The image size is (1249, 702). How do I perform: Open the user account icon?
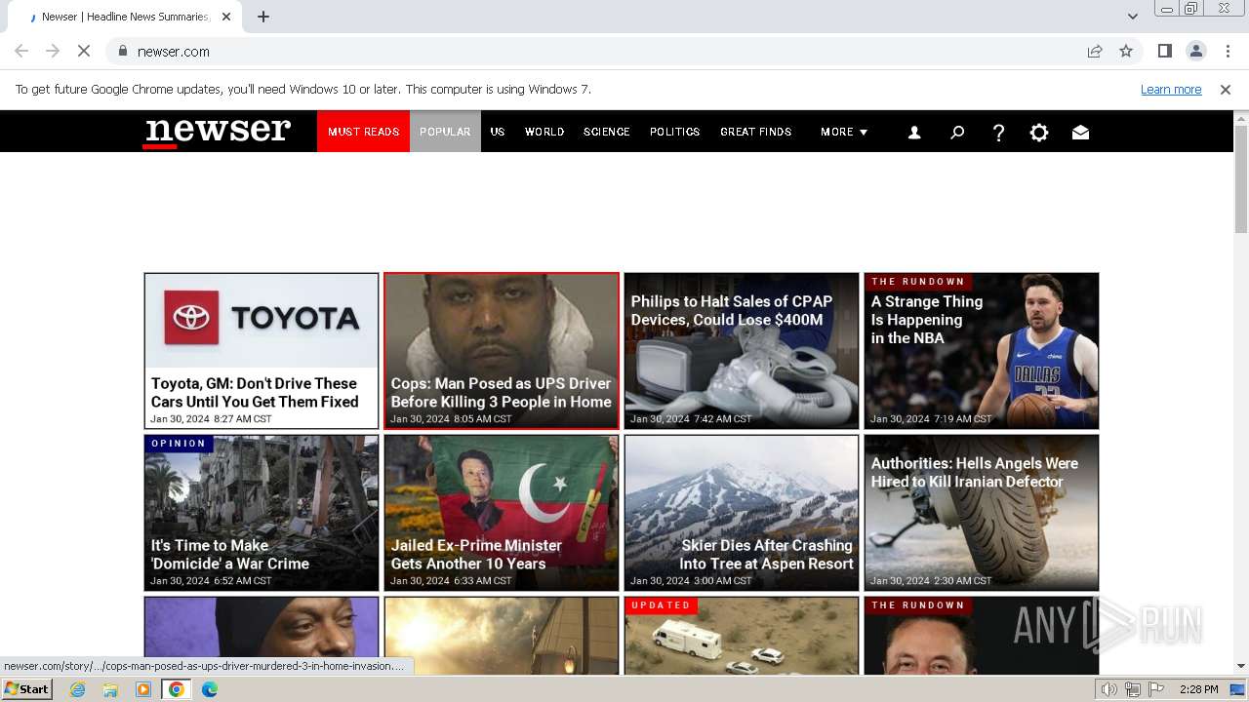point(914,133)
